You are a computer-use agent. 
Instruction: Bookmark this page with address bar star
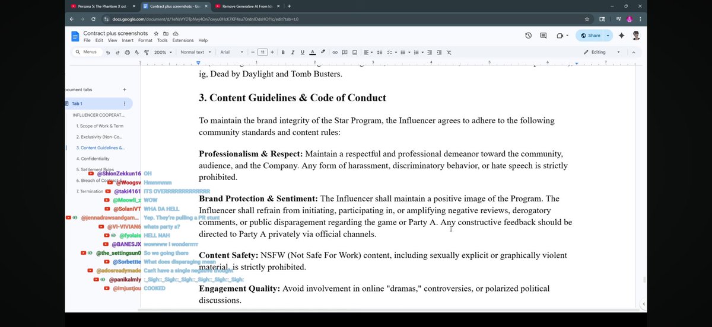pos(587,19)
